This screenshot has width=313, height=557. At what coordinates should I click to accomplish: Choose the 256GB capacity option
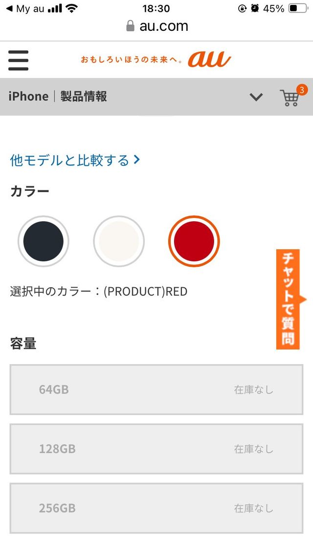[x=156, y=508]
